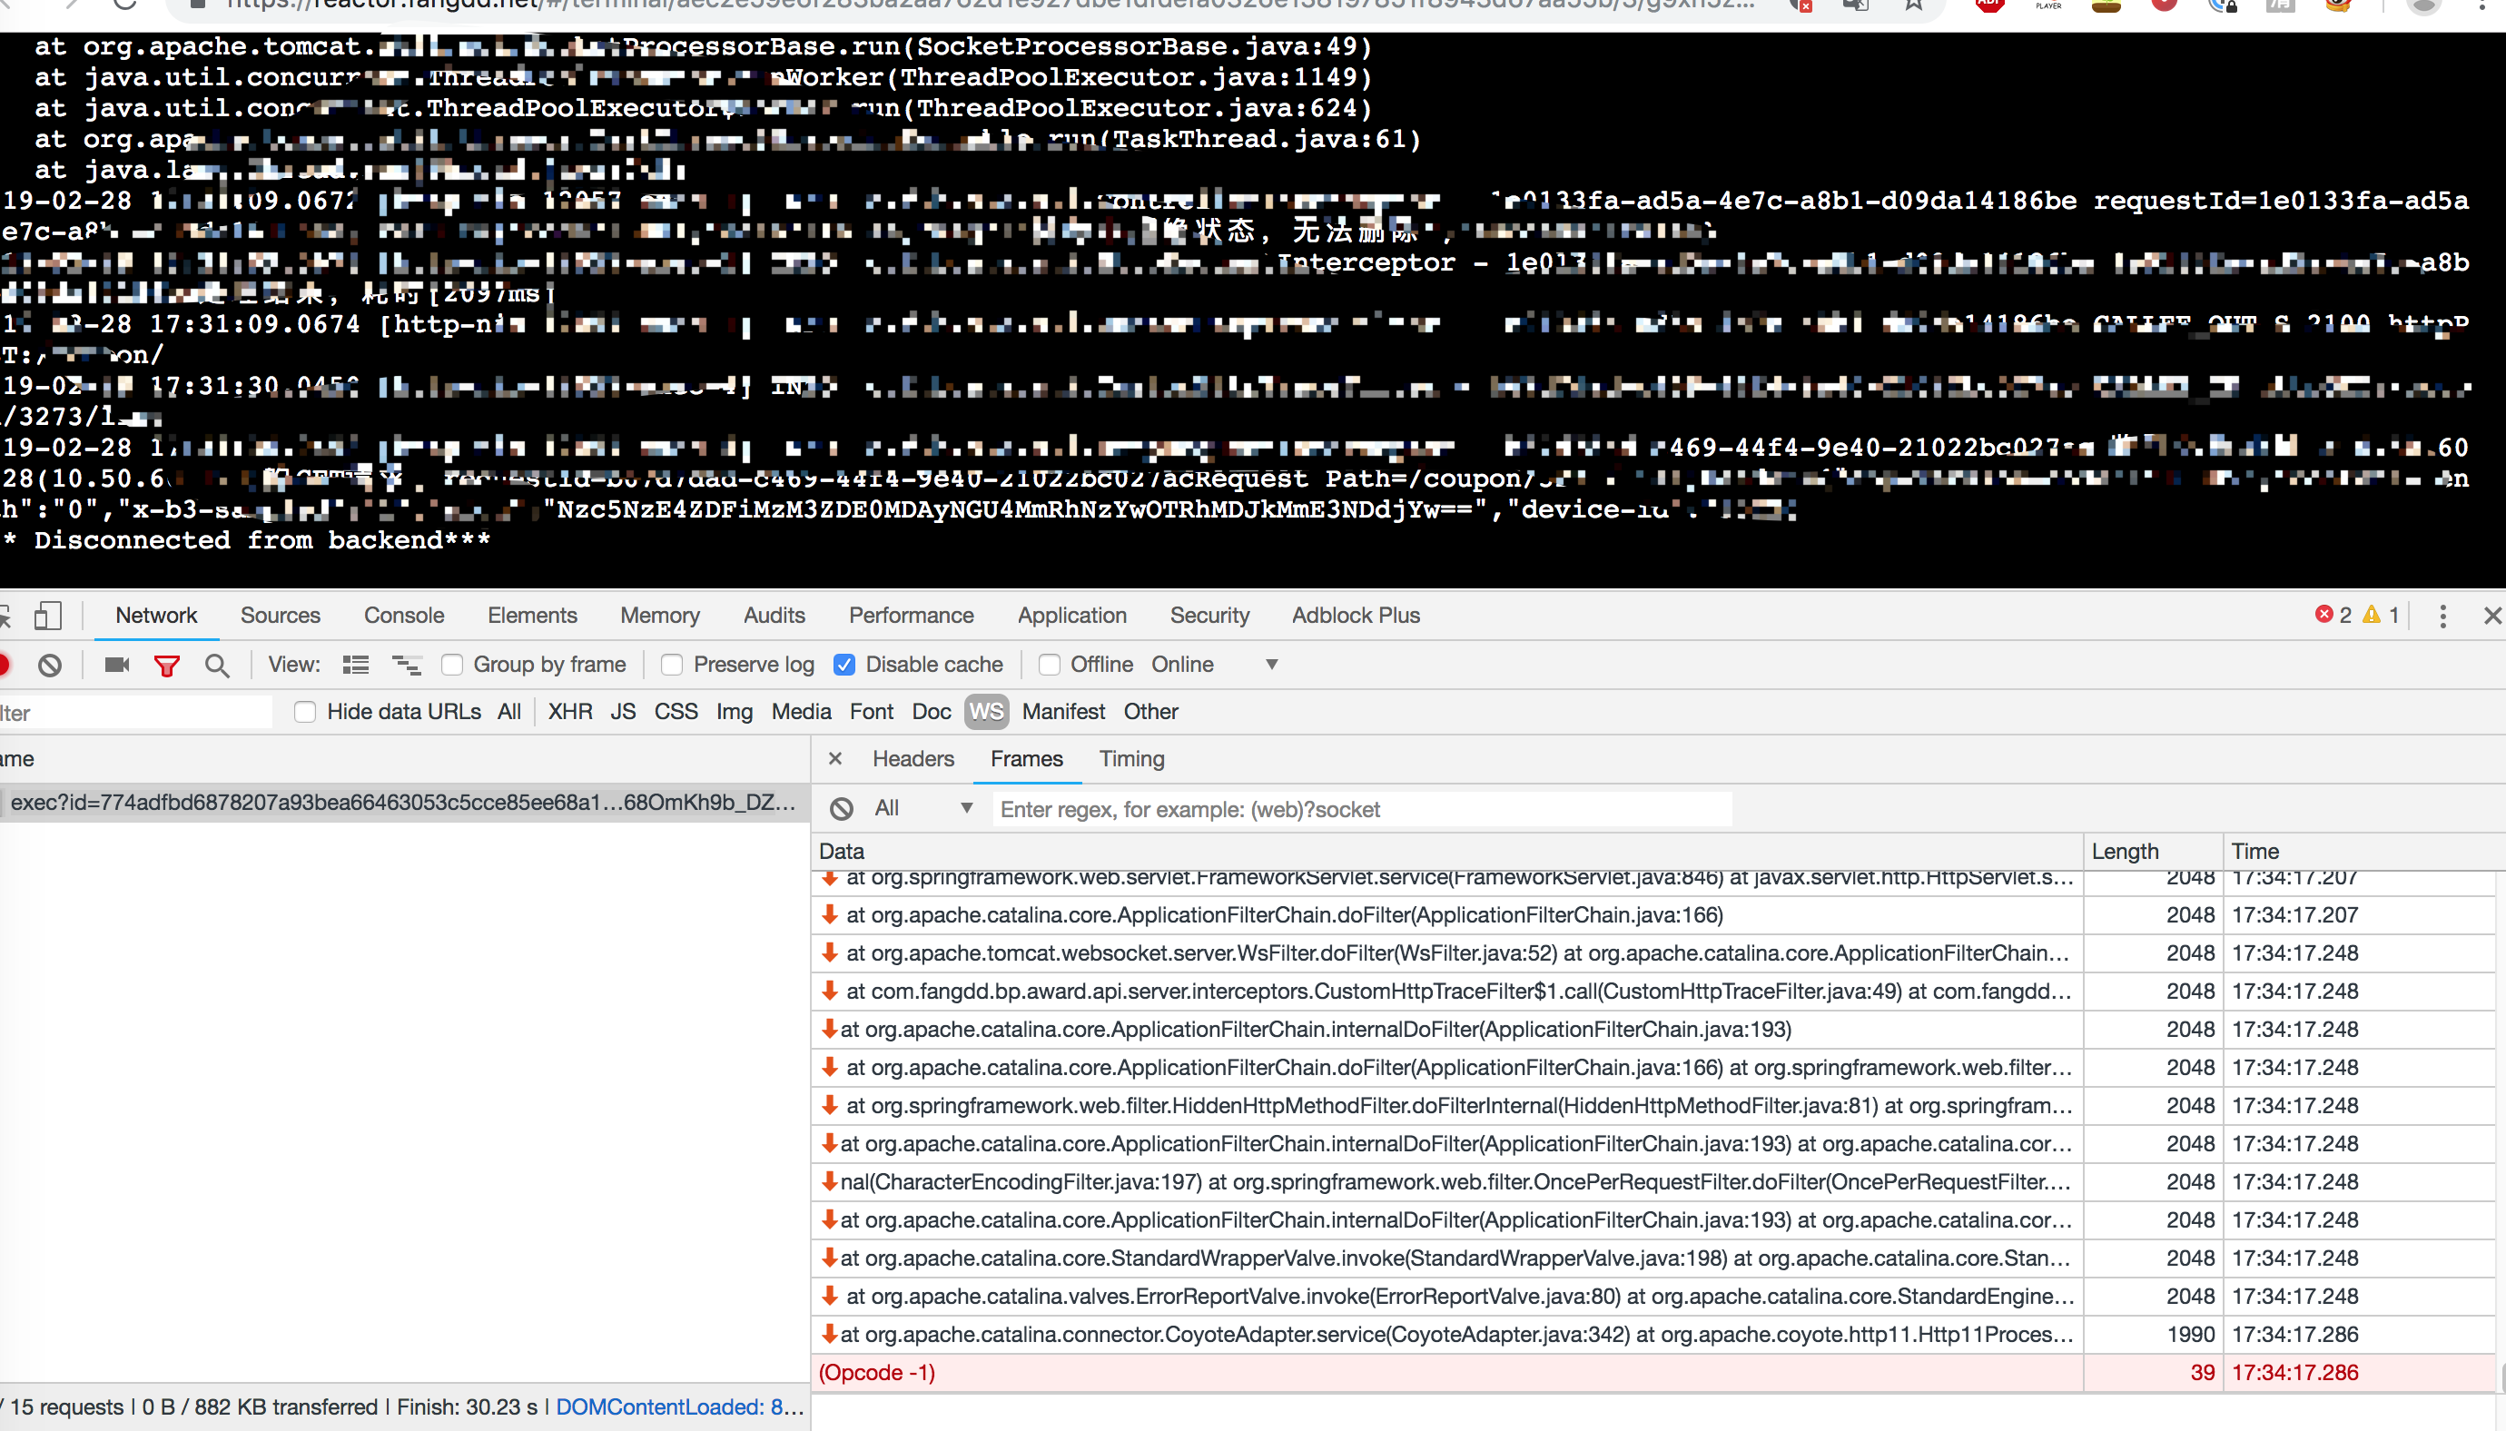Toggle device toolbar icon in DevTools
The height and width of the screenshot is (1431, 2506).
(x=47, y=616)
